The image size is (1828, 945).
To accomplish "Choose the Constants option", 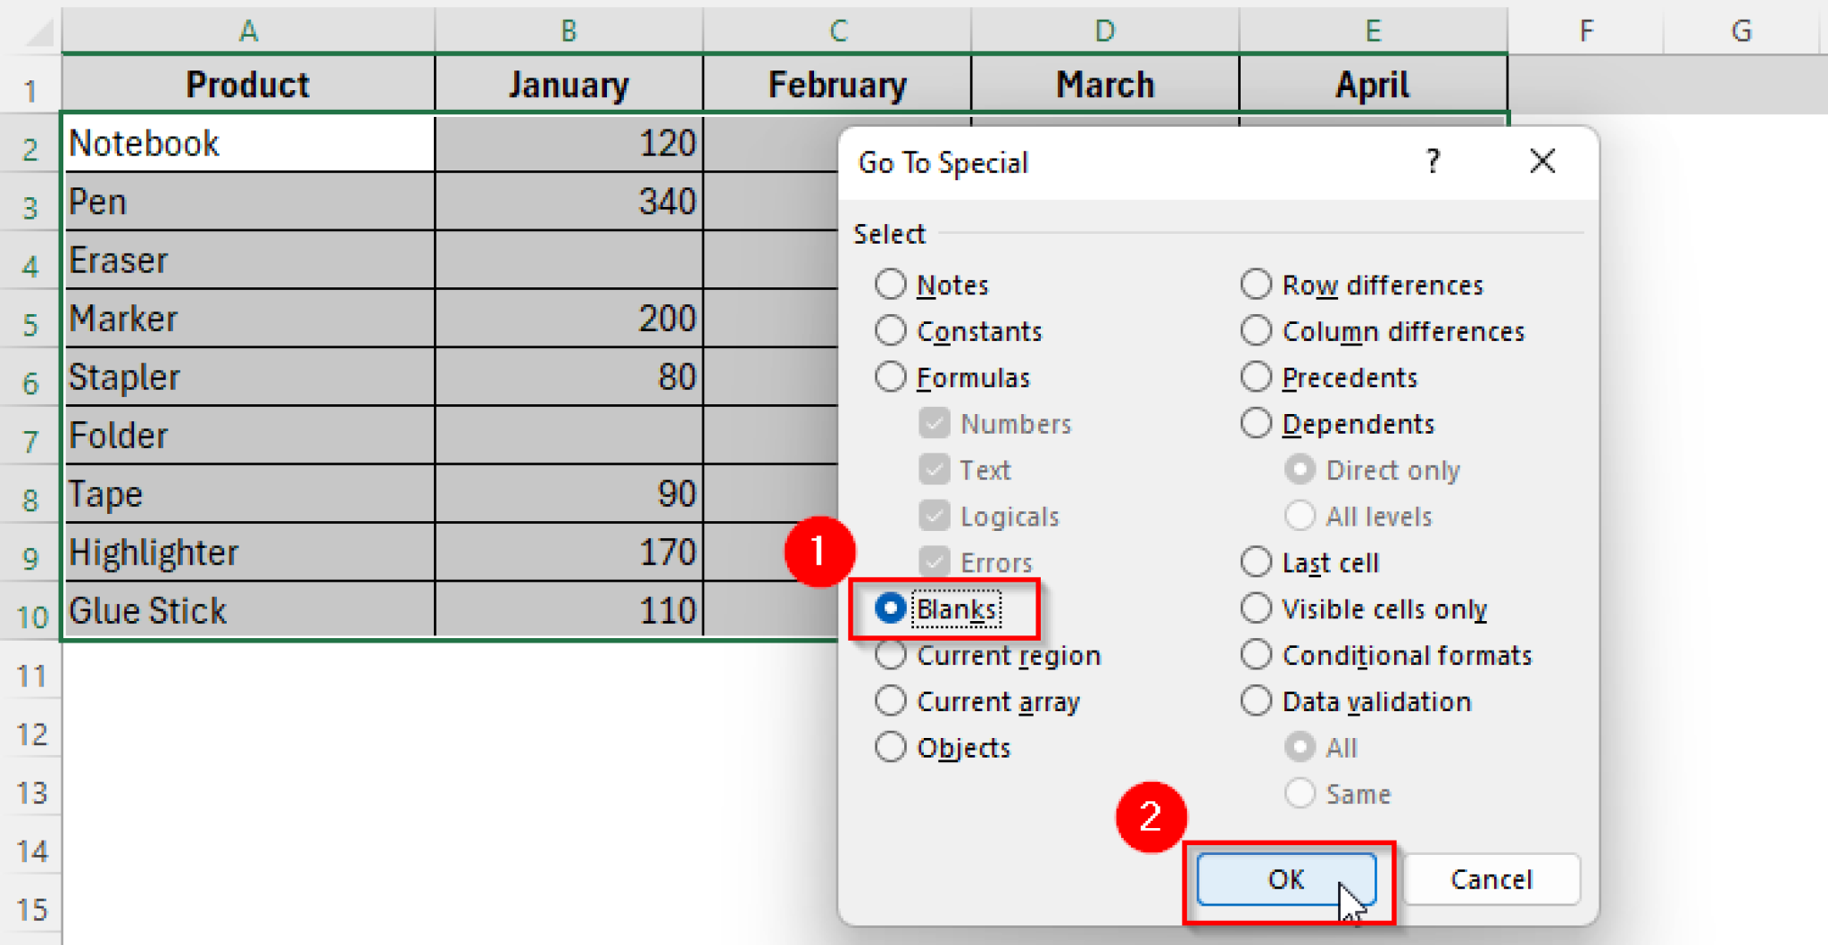I will coord(890,330).
